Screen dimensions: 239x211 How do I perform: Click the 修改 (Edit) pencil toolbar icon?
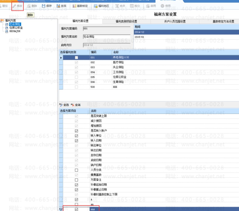click(x=14, y=6)
